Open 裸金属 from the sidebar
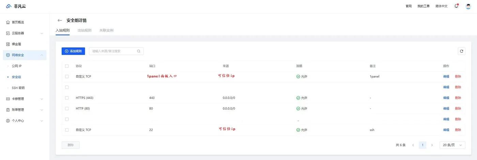The image size is (477, 160). [16, 44]
